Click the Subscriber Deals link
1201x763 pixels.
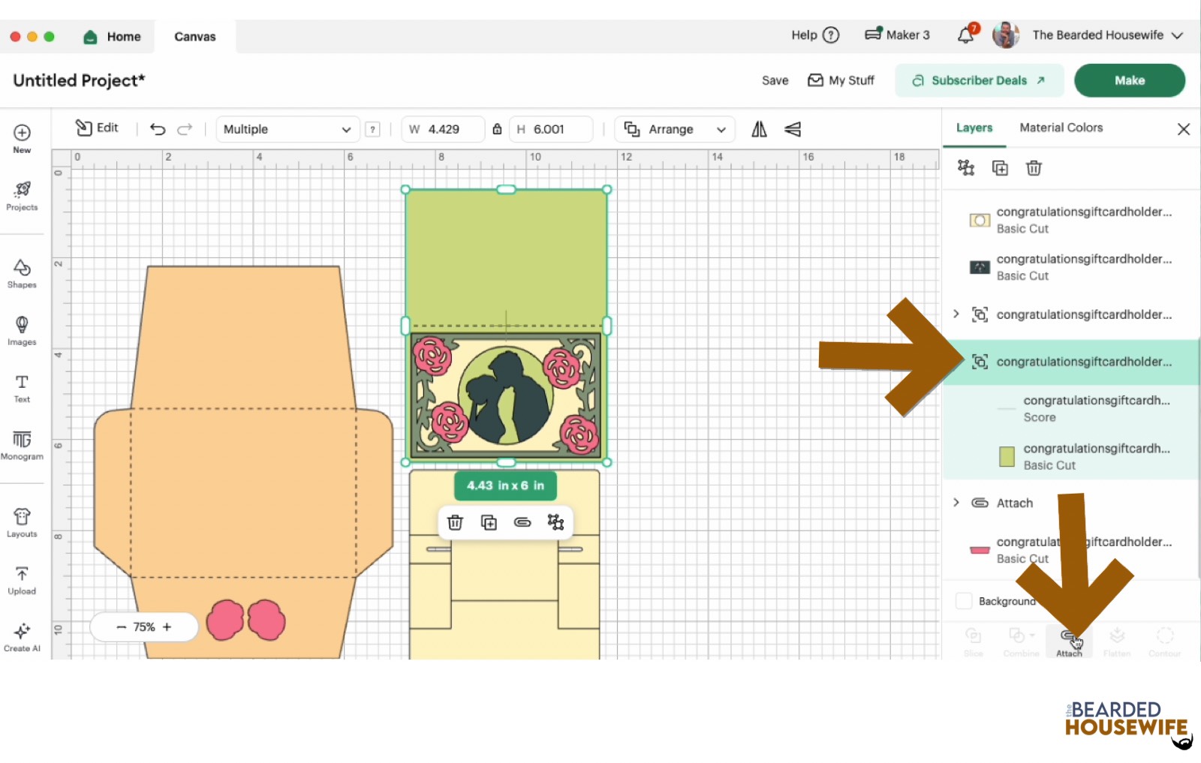[x=979, y=80]
